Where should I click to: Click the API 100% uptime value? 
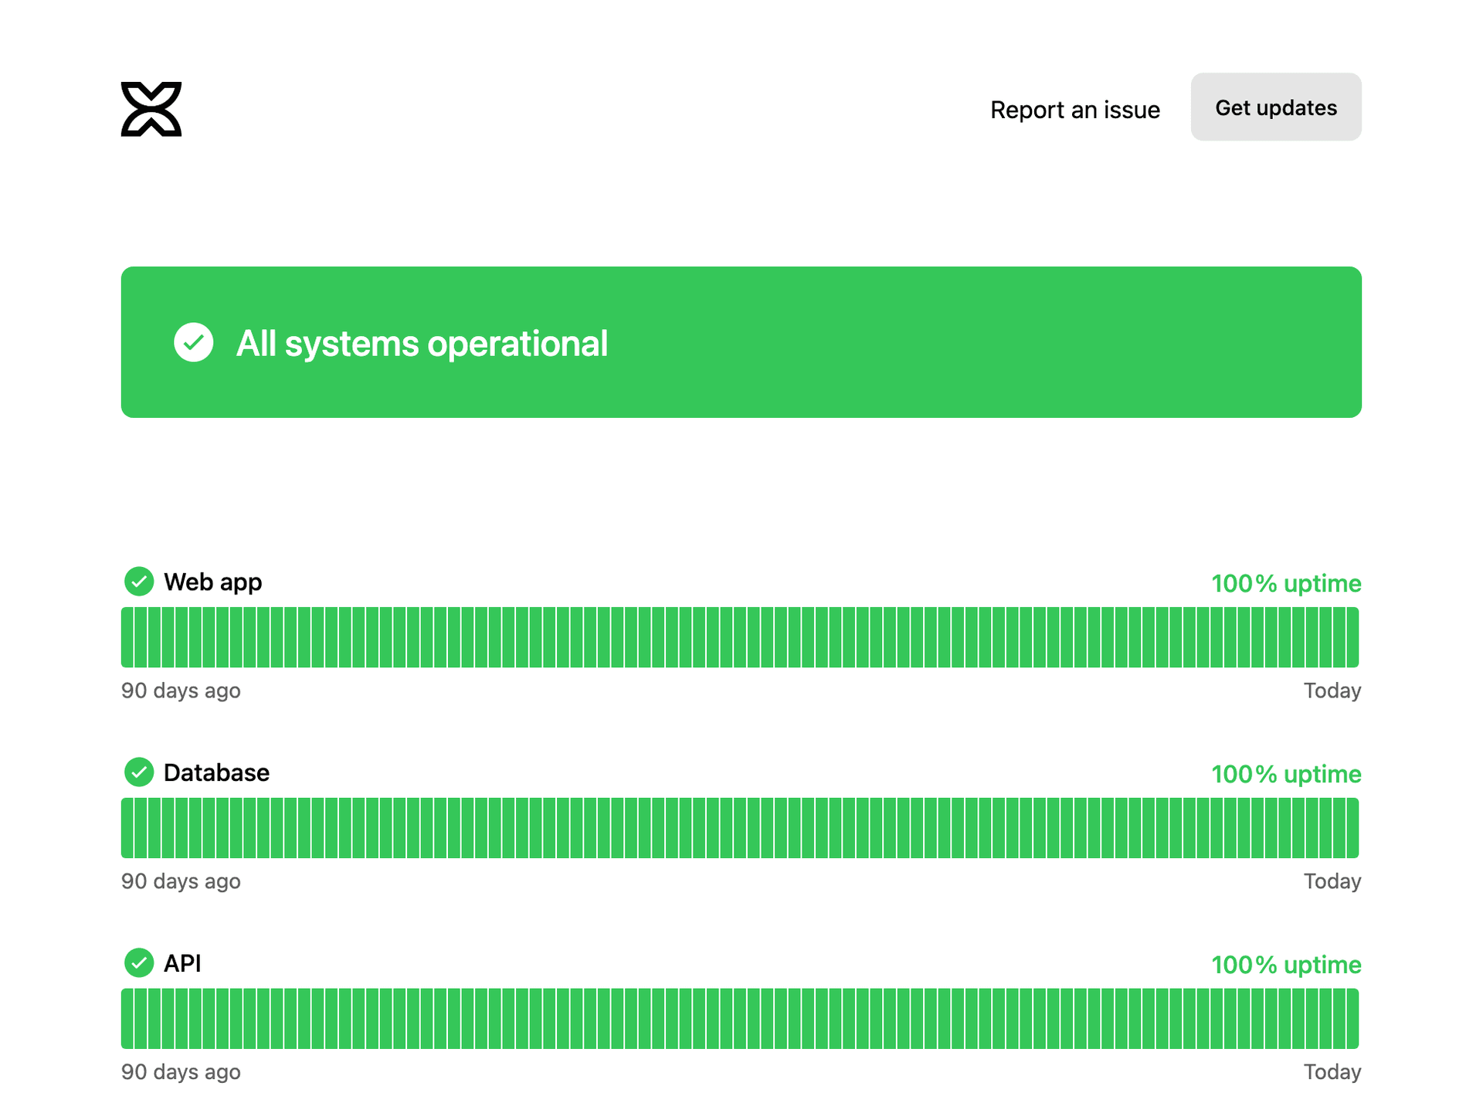[x=1286, y=965]
